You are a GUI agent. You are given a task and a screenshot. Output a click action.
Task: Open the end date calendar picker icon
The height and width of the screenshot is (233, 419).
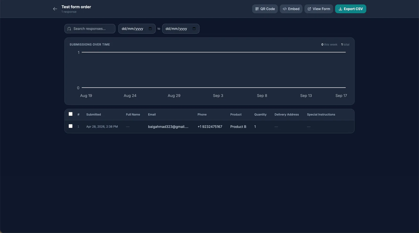coord(194,29)
